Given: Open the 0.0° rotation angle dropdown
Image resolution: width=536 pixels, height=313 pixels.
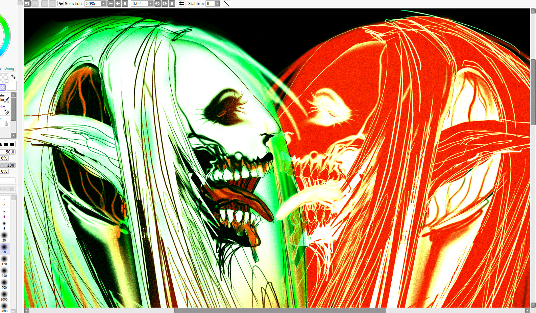Looking at the screenshot, I should [150, 4].
